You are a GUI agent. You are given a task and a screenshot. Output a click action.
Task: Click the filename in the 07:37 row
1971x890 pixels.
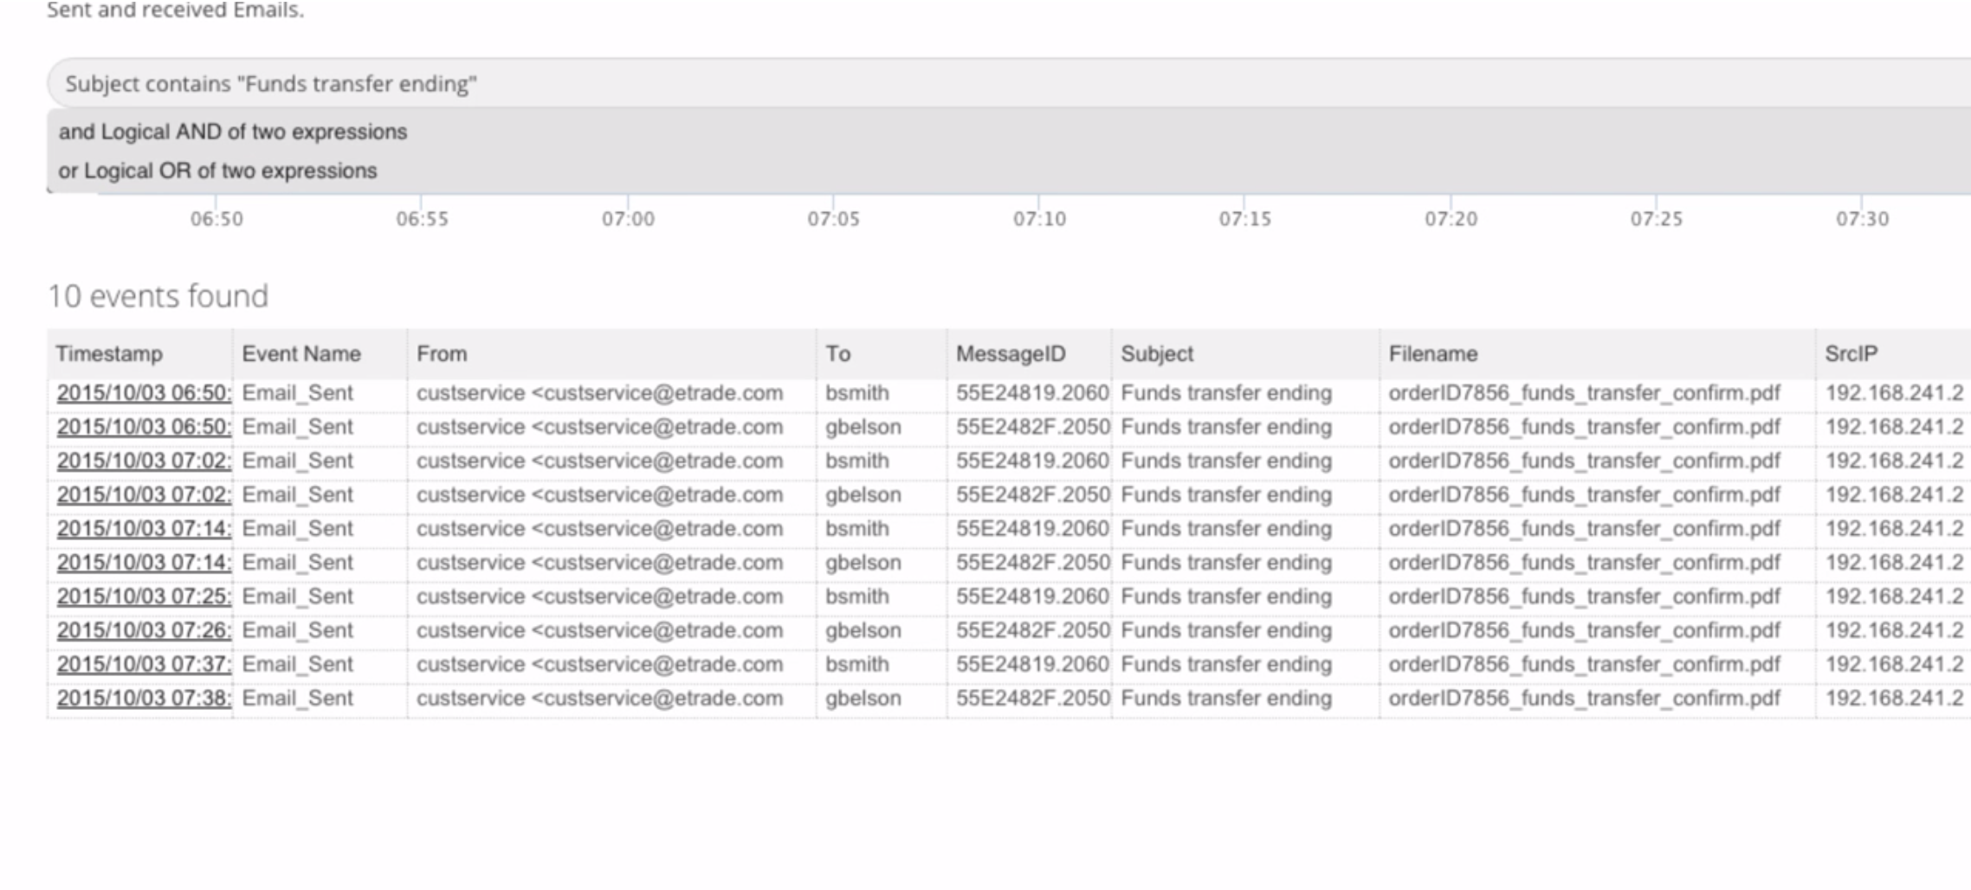coord(1585,664)
